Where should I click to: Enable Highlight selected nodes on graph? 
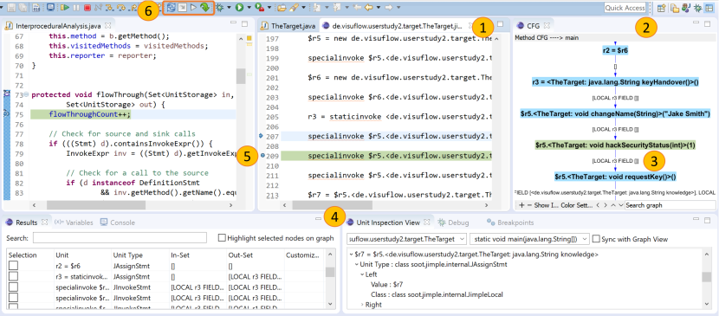[x=222, y=238]
